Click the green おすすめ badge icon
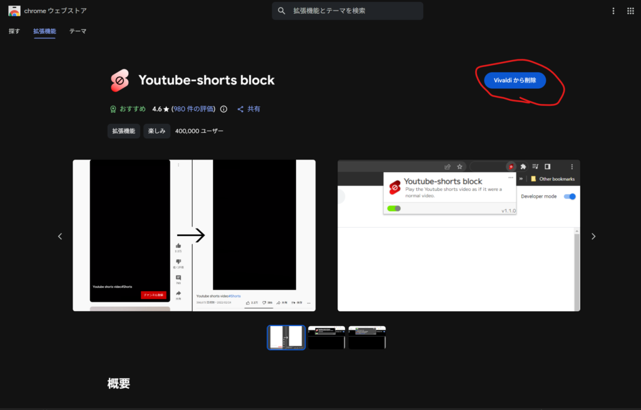The width and height of the screenshot is (641, 410). [x=113, y=109]
